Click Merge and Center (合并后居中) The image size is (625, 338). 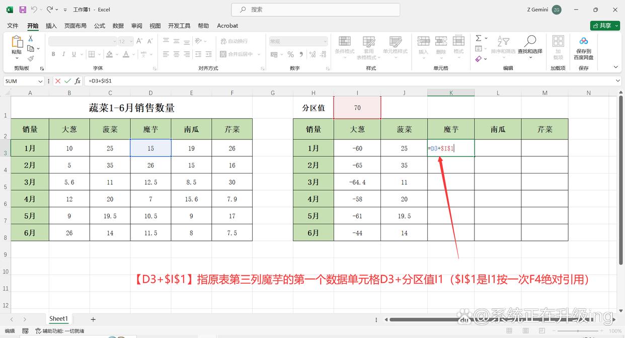tap(236, 54)
